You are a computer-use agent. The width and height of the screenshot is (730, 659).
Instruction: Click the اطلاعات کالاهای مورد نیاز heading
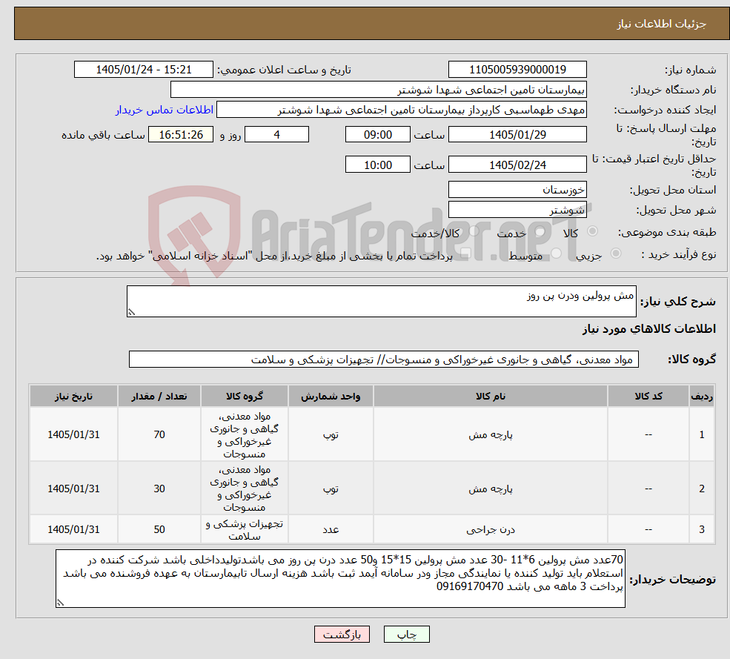[649, 329]
